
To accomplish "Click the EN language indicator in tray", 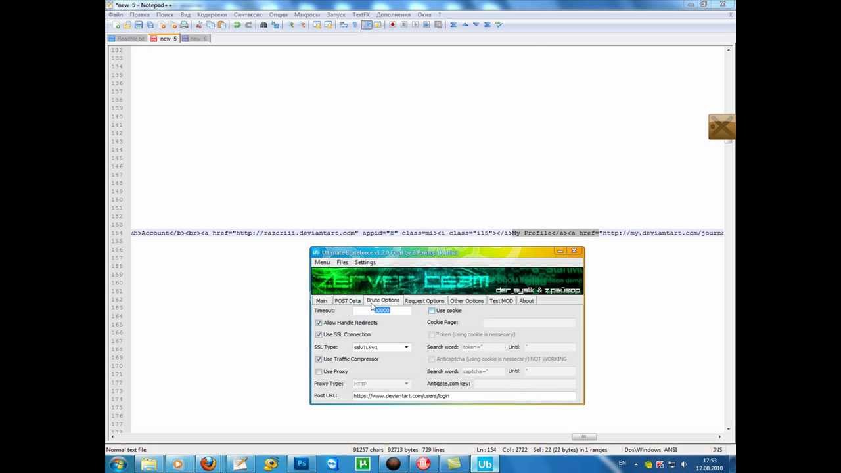I will click(622, 464).
